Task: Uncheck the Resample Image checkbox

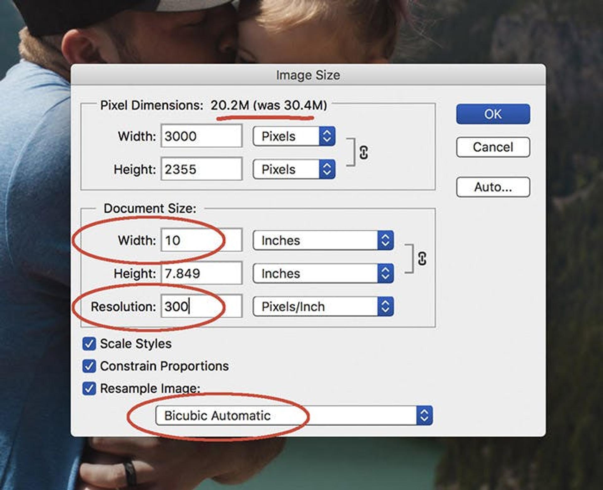Action: click(x=89, y=388)
